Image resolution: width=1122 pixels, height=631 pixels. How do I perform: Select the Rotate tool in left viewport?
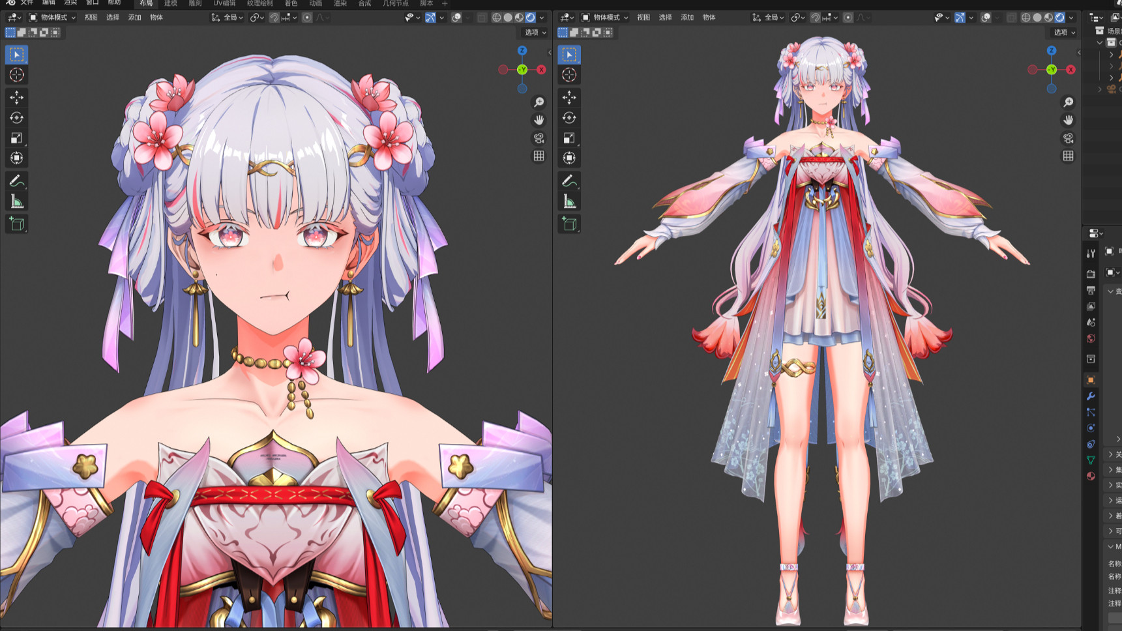tap(16, 118)
